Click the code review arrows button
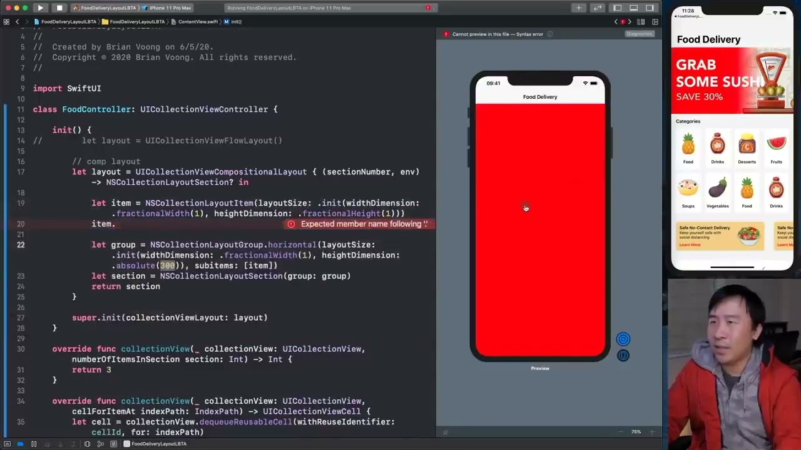 [x=598, y=8]
